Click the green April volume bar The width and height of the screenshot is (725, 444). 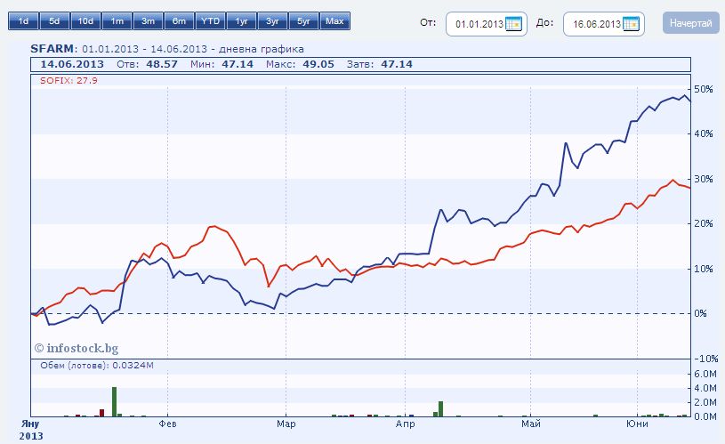[440, 408]
